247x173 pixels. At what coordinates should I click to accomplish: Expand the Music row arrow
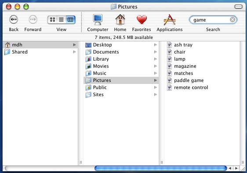tap(156, 73)
